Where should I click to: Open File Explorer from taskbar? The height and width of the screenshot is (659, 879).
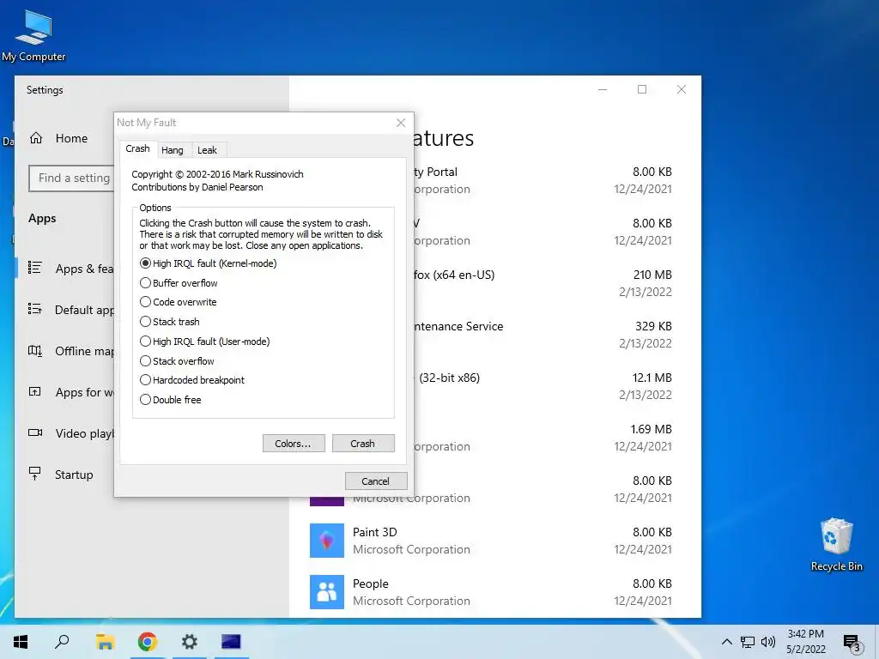(x=105, y=642)
